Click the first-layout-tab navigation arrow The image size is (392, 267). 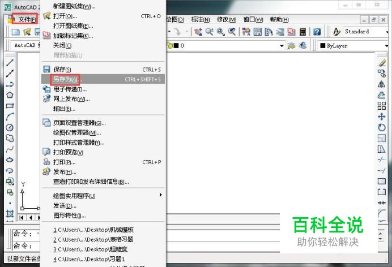click(x=22, y=218)
